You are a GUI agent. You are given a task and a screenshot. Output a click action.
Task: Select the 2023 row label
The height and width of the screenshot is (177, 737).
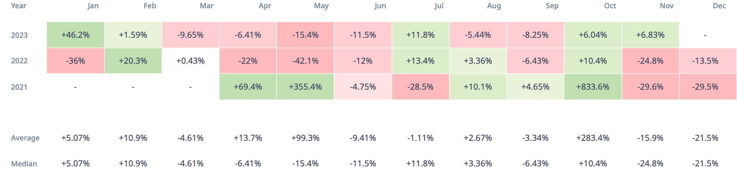19,35
